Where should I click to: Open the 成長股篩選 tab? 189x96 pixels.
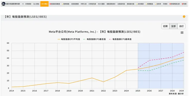(x=75, y=4)
